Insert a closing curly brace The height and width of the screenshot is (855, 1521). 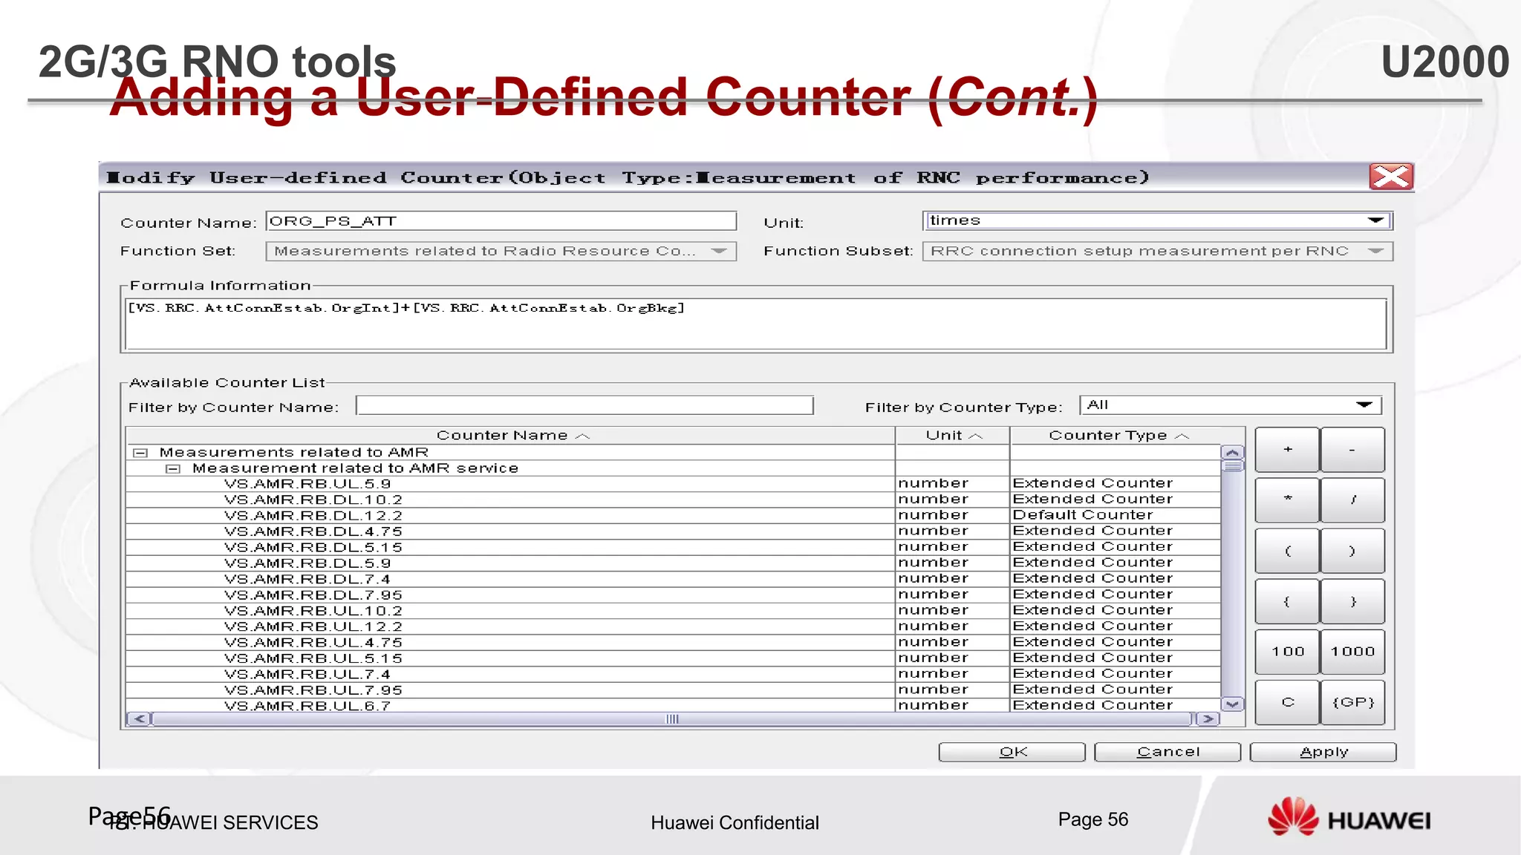pyautogui.click(x=1352, y=601)
